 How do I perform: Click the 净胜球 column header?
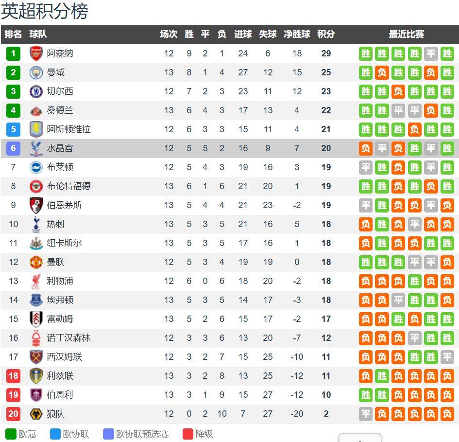pos(297,34)
